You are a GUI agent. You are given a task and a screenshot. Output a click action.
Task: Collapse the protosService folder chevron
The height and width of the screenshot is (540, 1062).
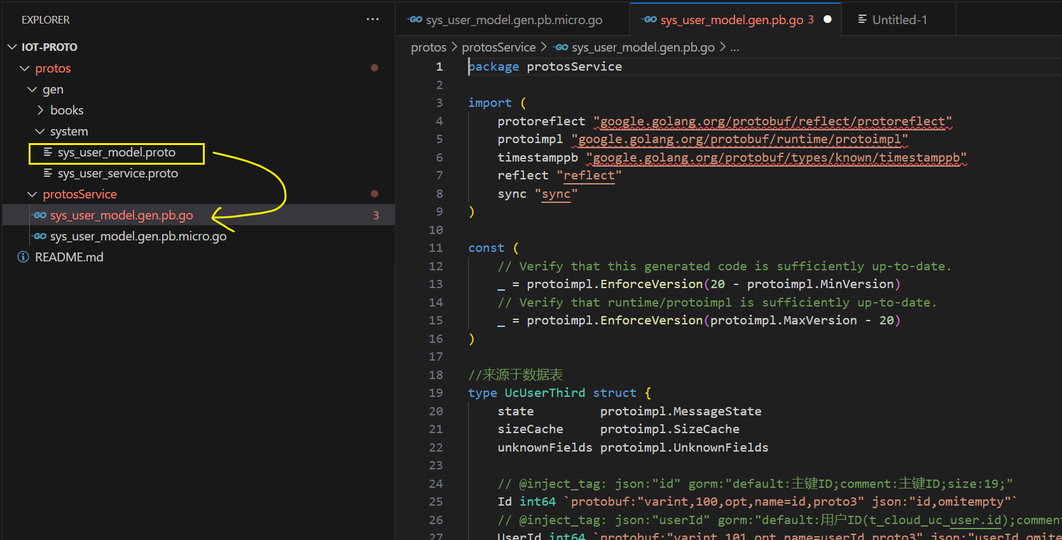point(32,194)
